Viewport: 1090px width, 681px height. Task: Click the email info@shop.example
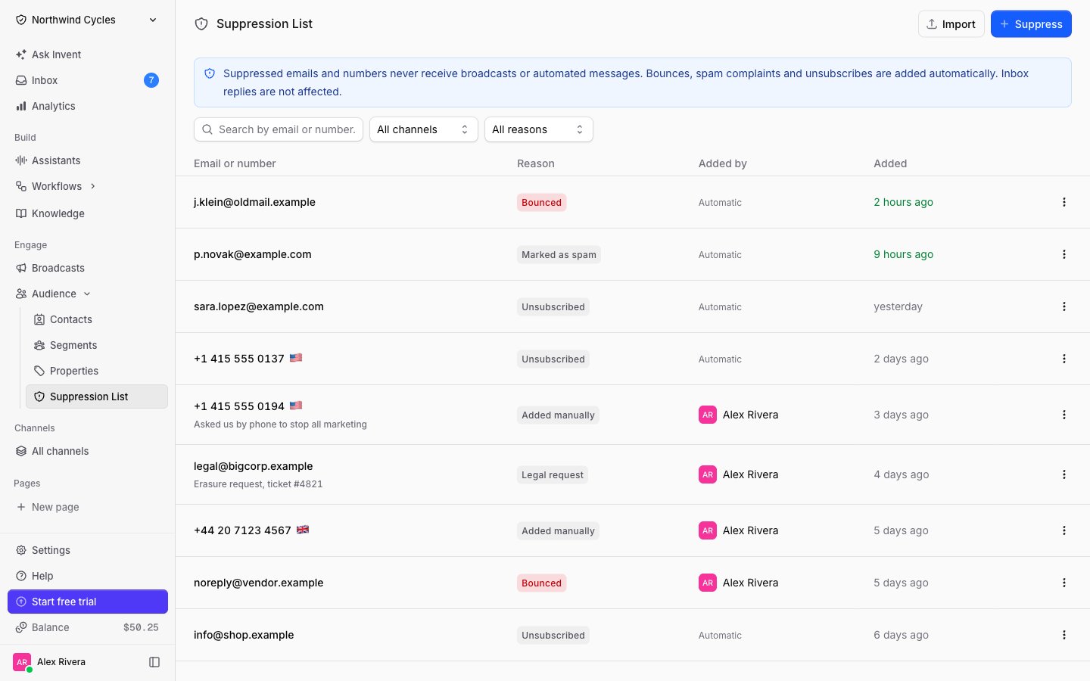[244, 635]
